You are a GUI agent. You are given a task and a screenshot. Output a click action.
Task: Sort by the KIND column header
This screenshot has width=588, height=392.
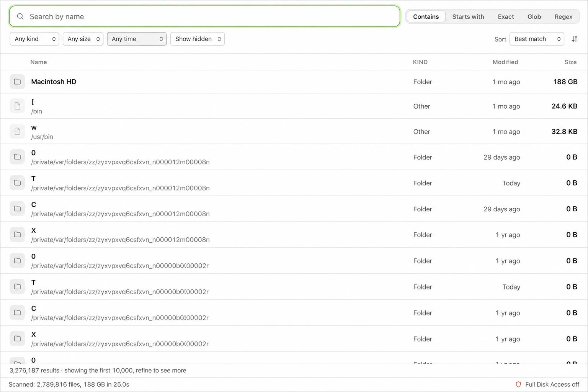click(x=420, y=62)
